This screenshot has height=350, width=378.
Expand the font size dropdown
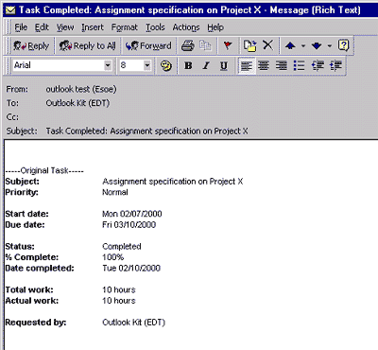pyautogui.click(x=147, y=65)
